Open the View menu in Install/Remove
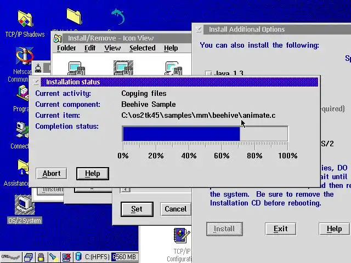The width and height of the screenshot is (351, 263). (x=112, y=48)
